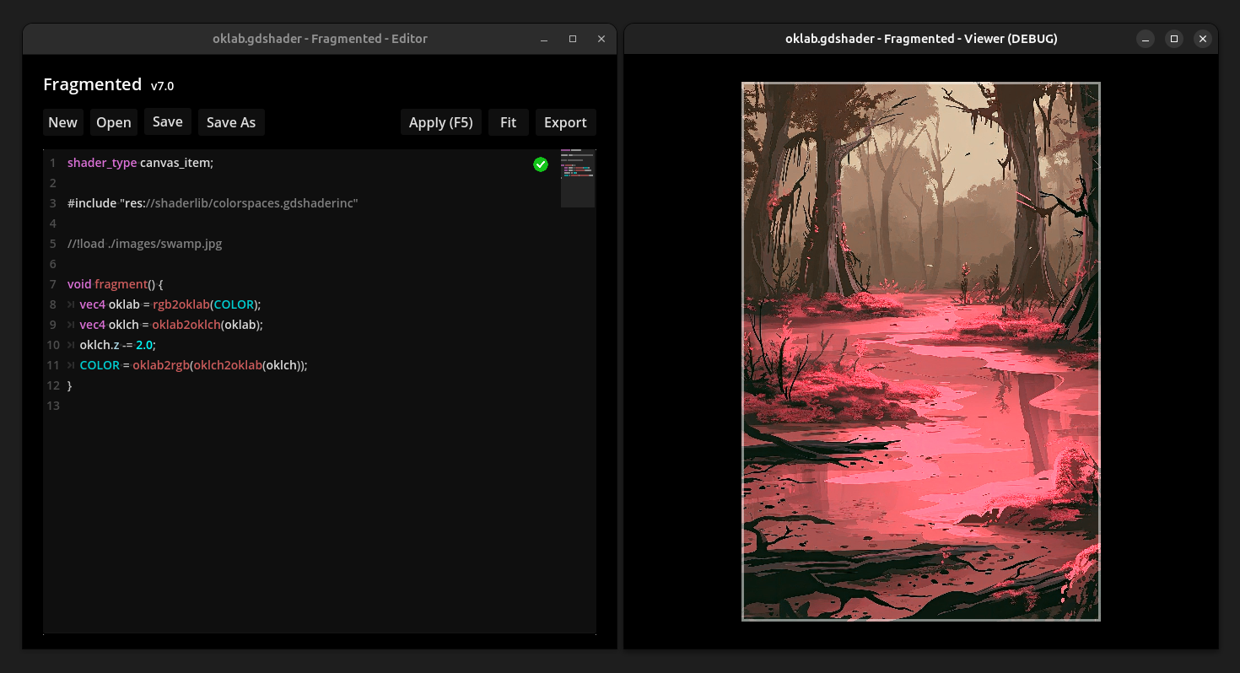Maximize the Viewer window
Screen dimensions: 1240x673
point(1174,39)
